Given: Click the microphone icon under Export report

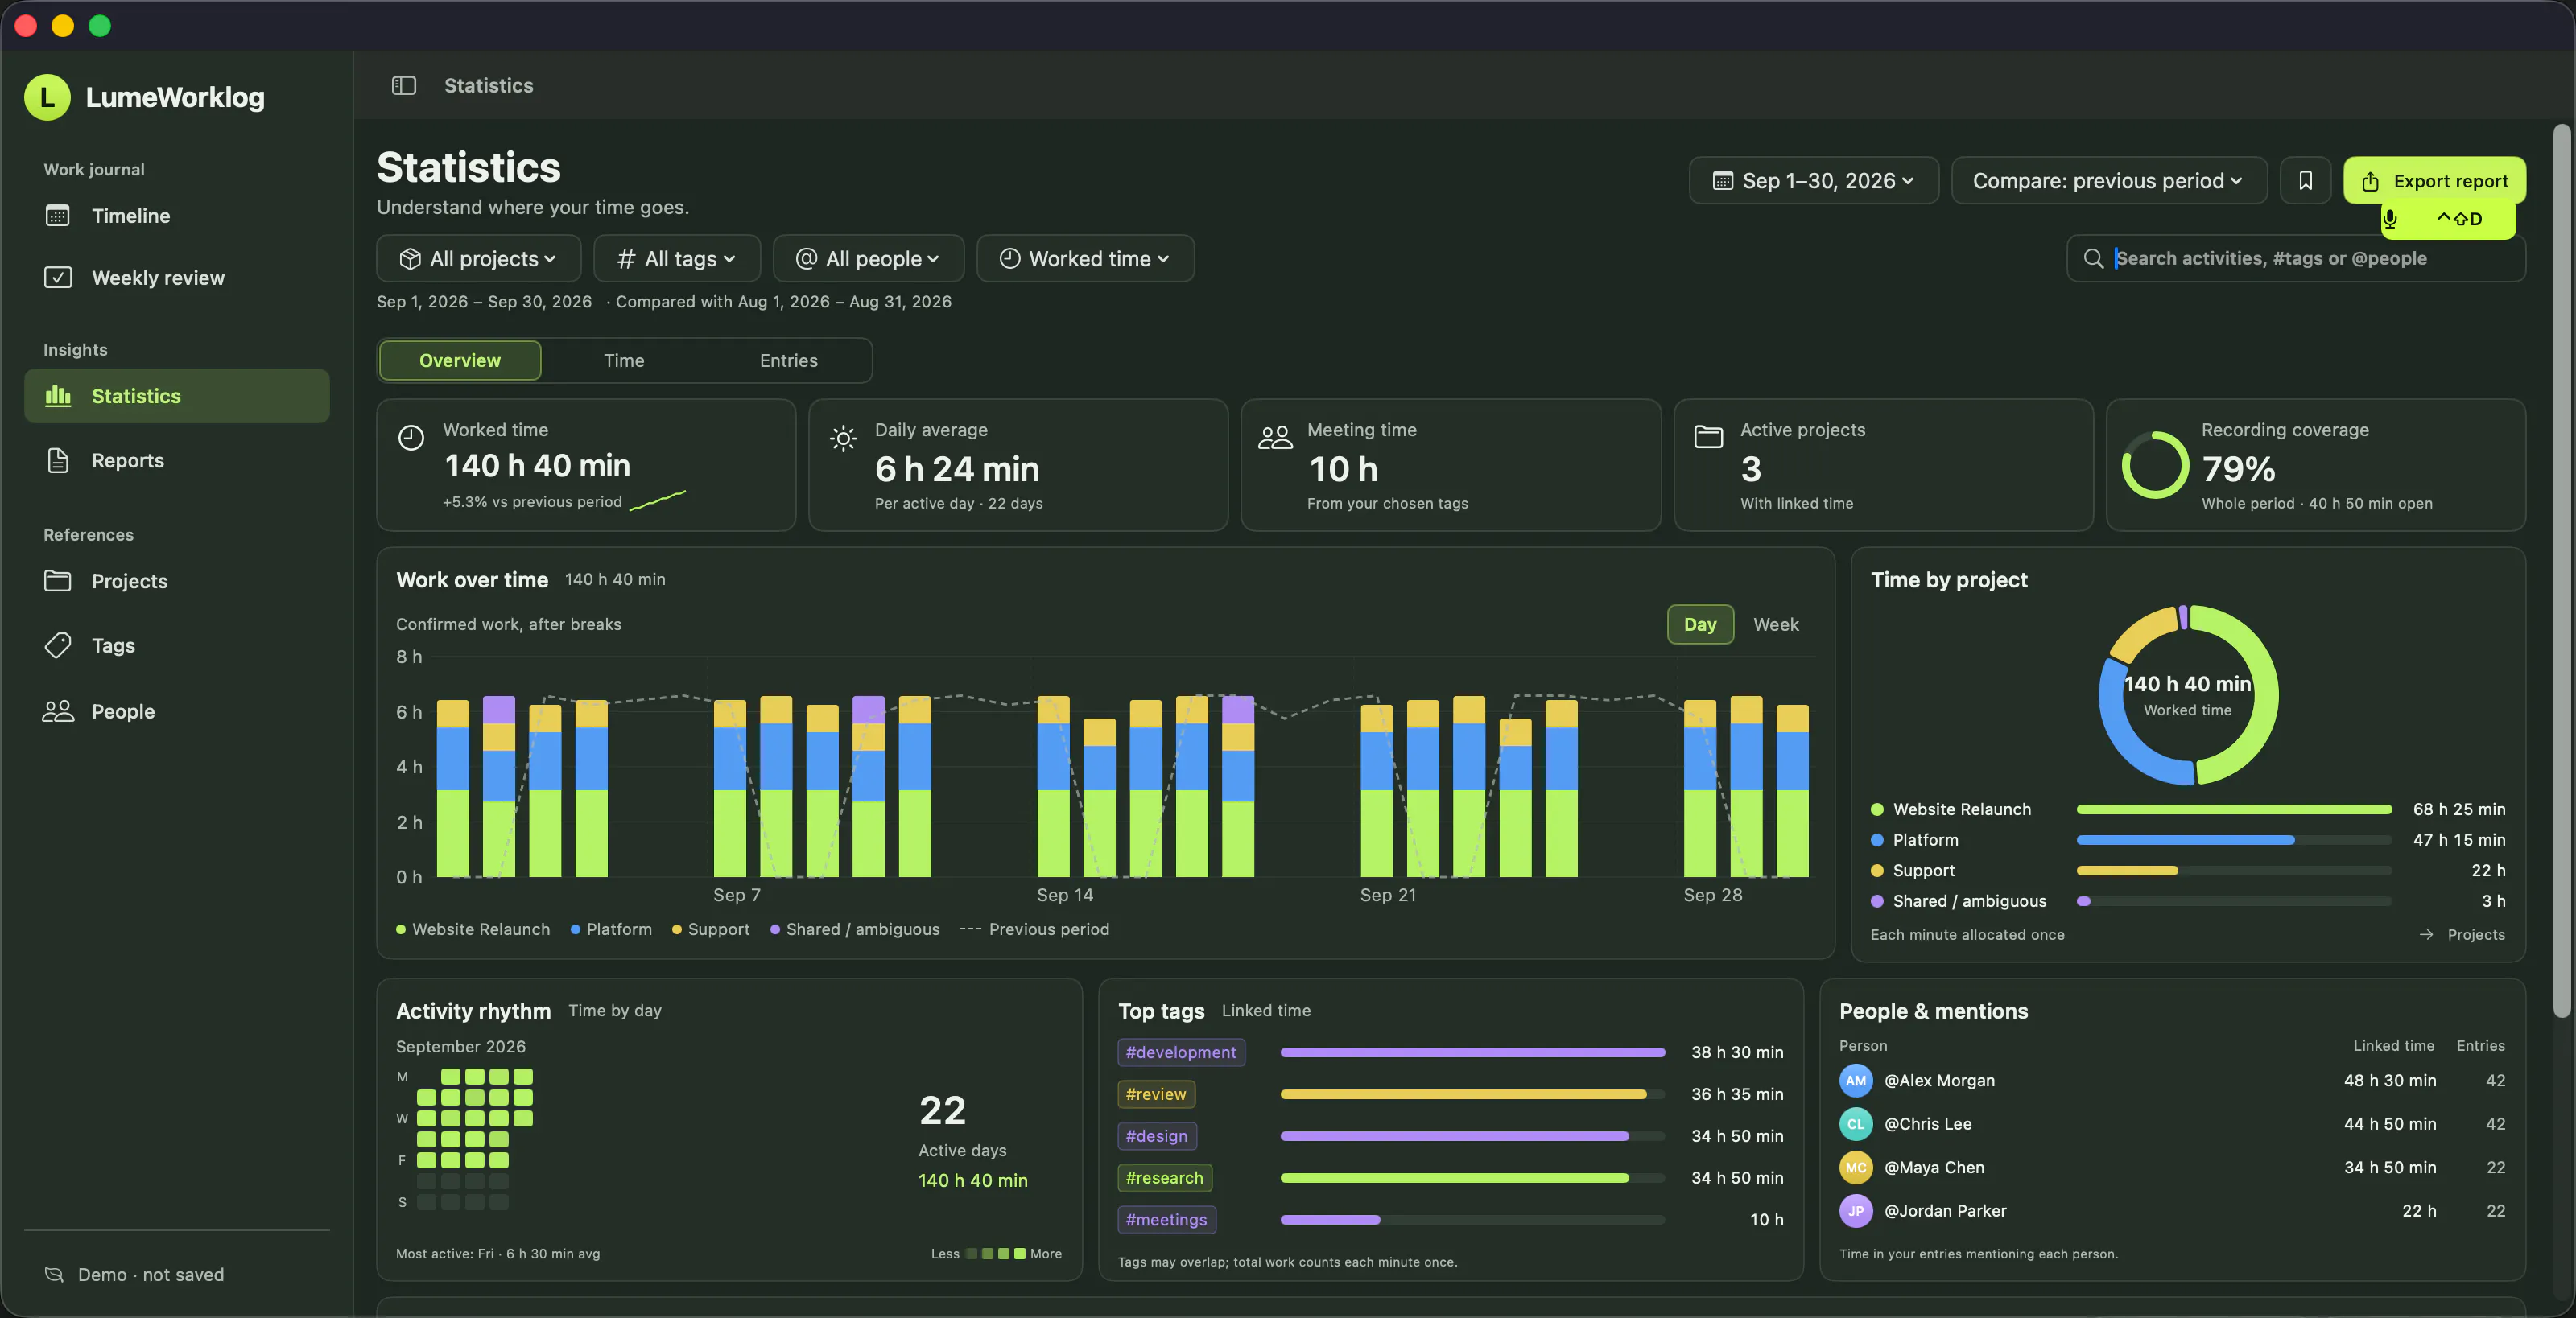Looking at the screenshot, I should [2389, 219].
